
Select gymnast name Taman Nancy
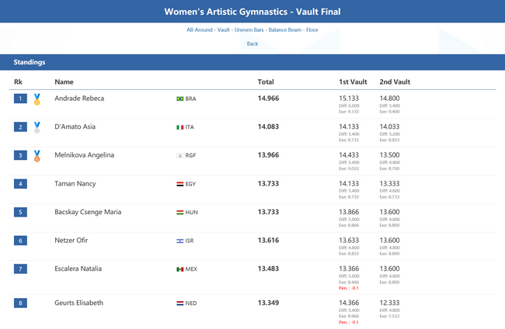75,184
